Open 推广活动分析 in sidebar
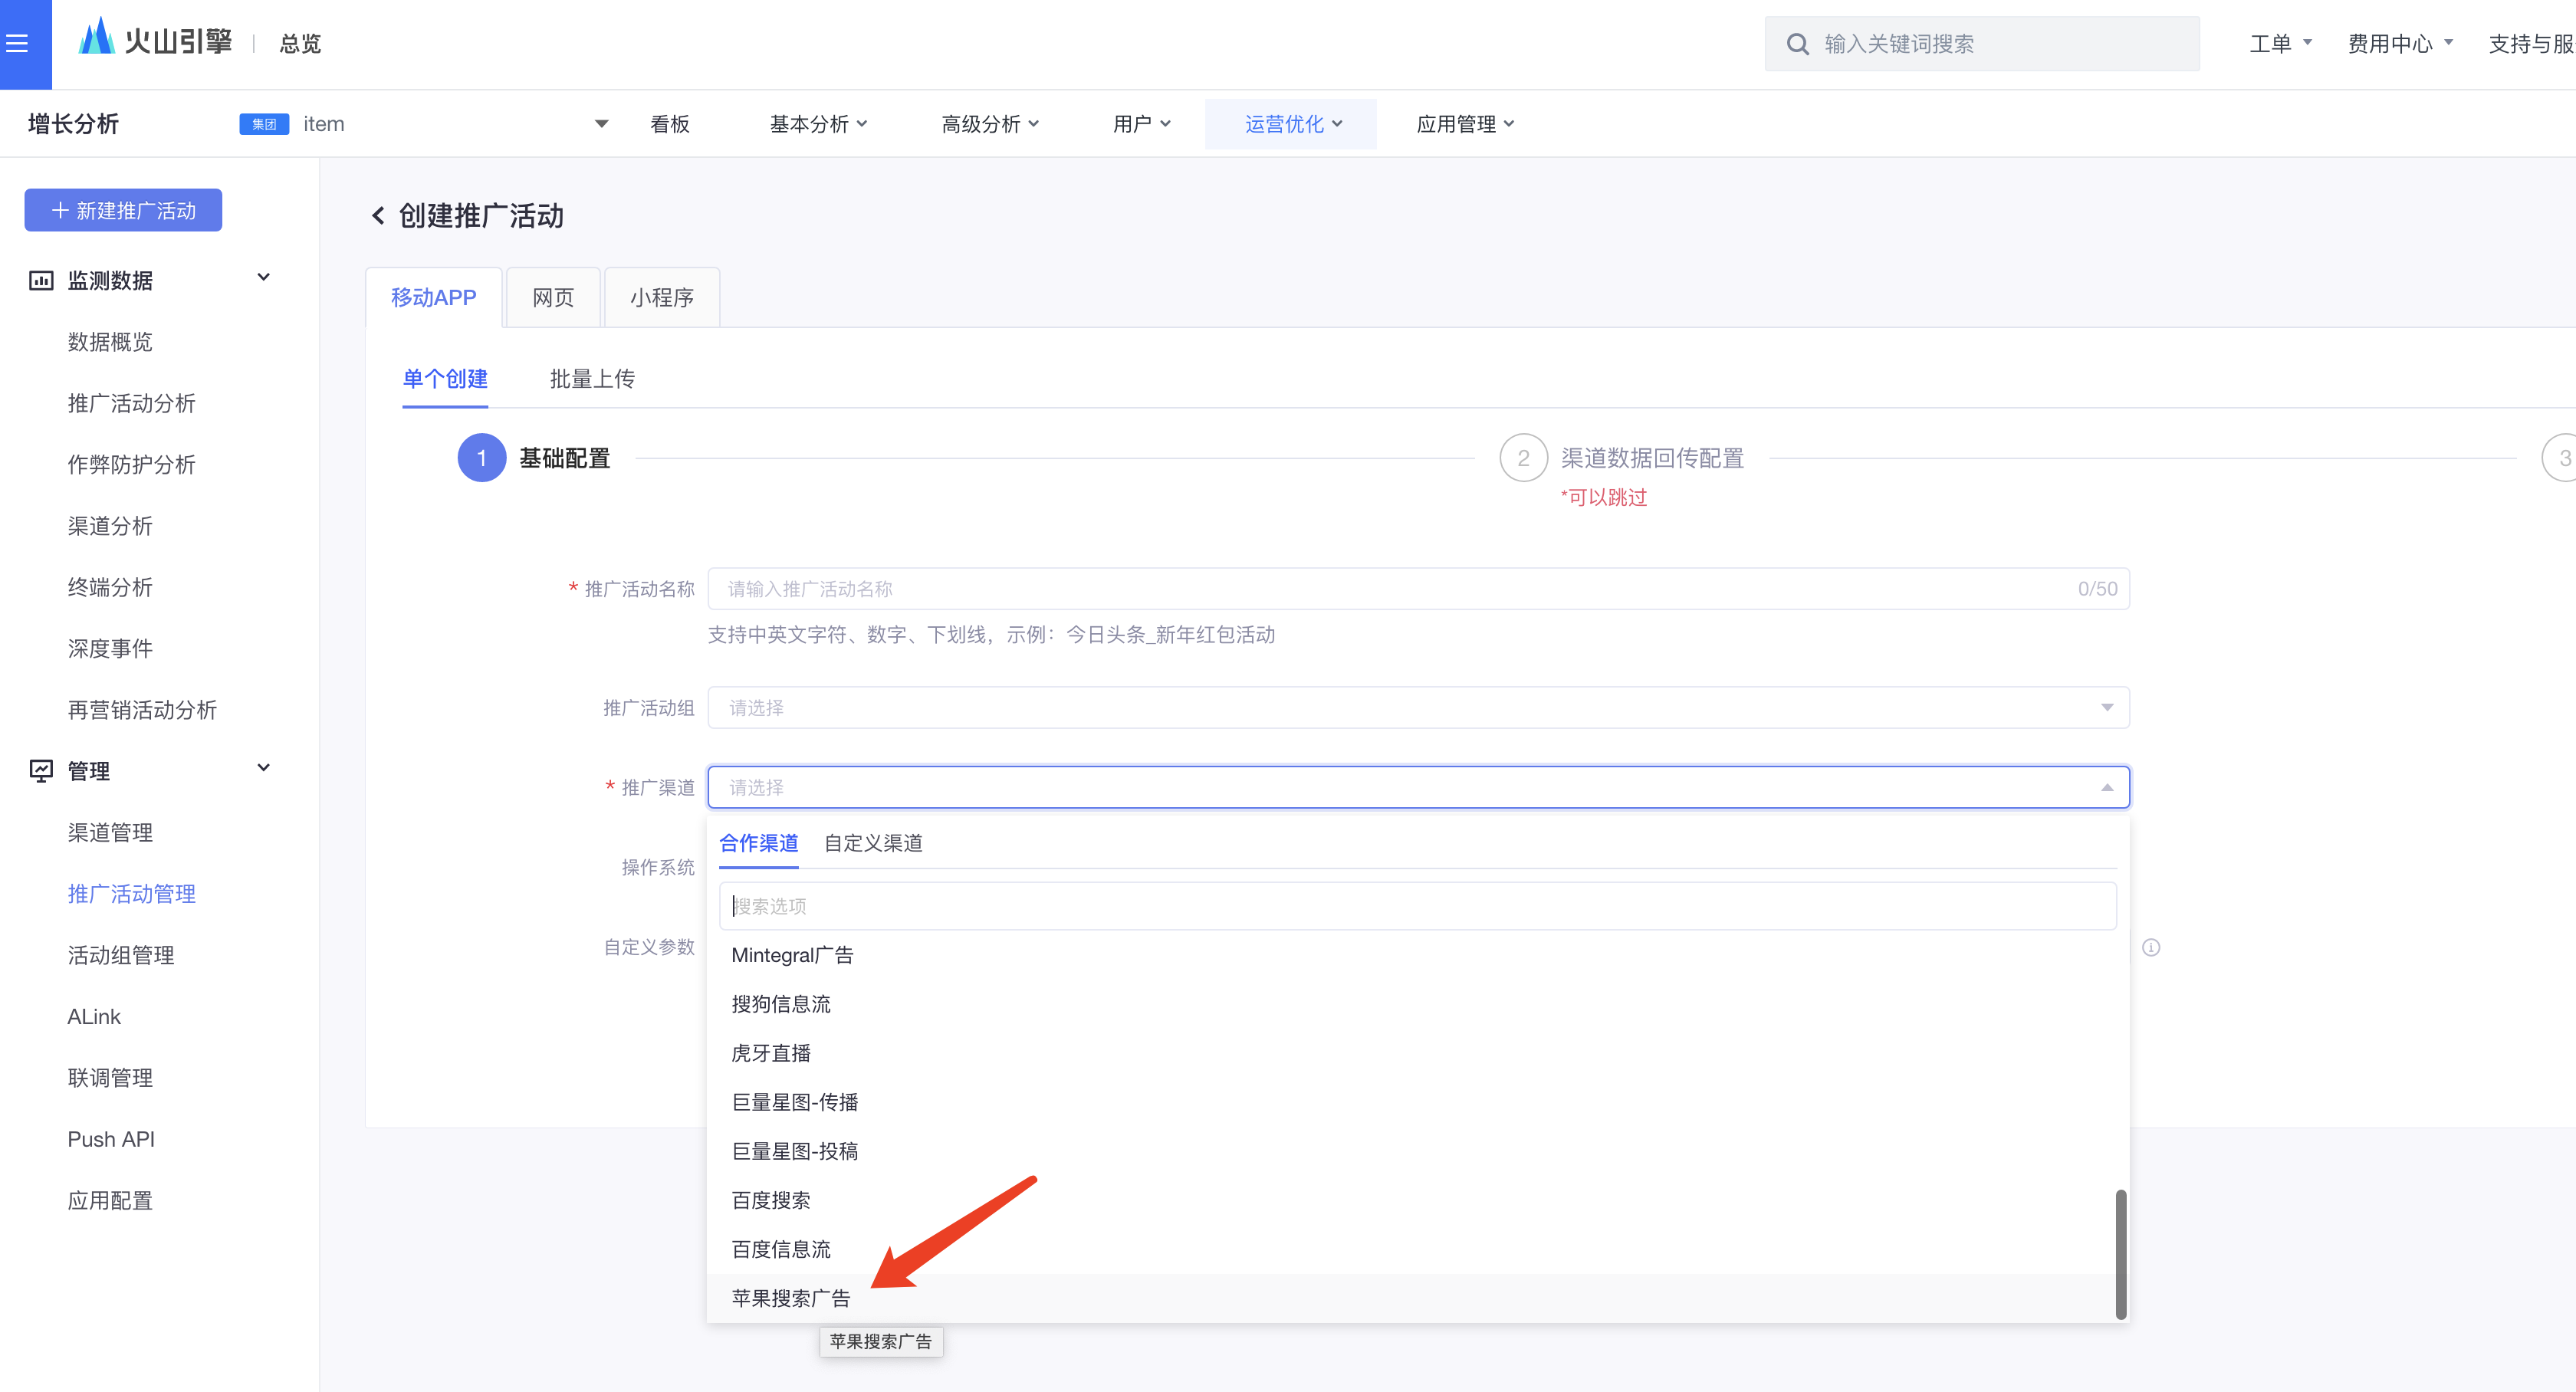Screen dimensions: 2576x1392 click(x=131, y=403)
